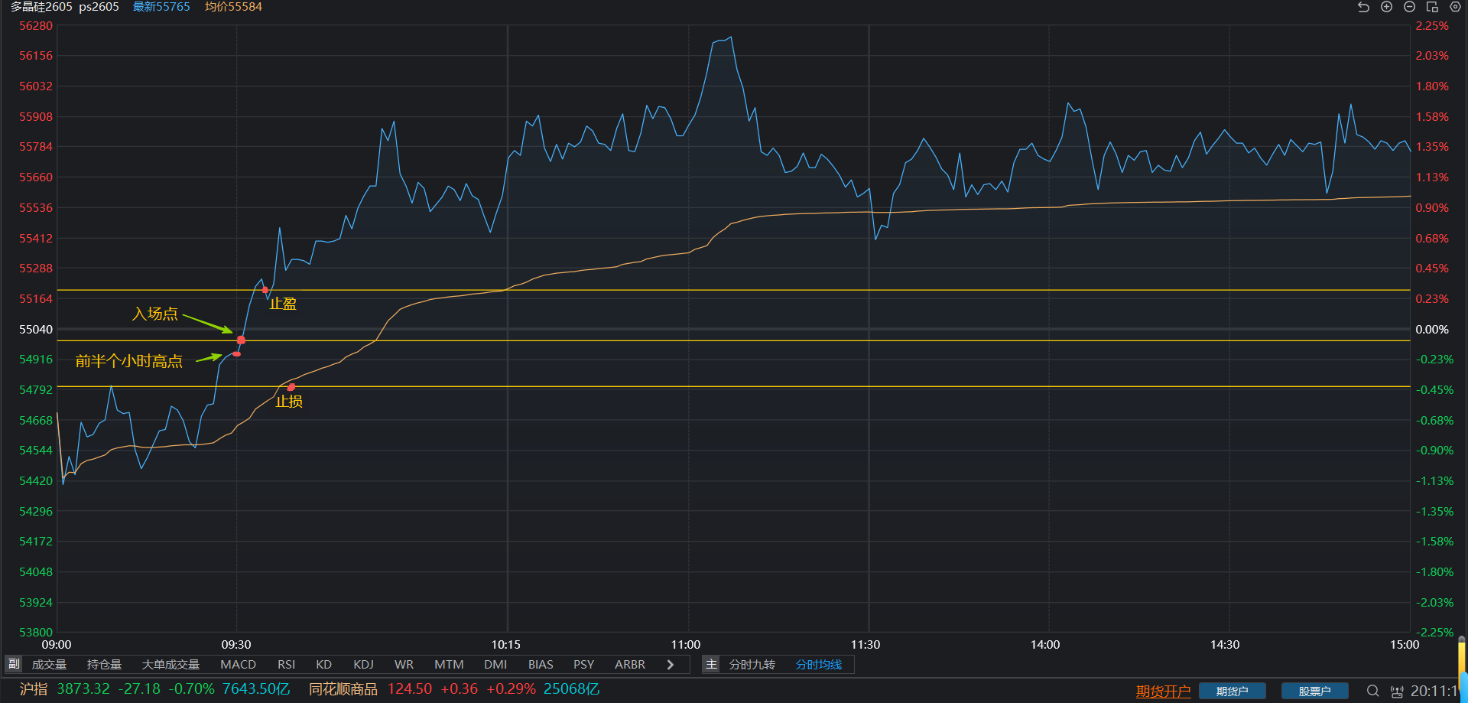The height and width of the screenshot is (703, 1468).
Task: Zoom in using the plus circle icon
Action: 1386,7
